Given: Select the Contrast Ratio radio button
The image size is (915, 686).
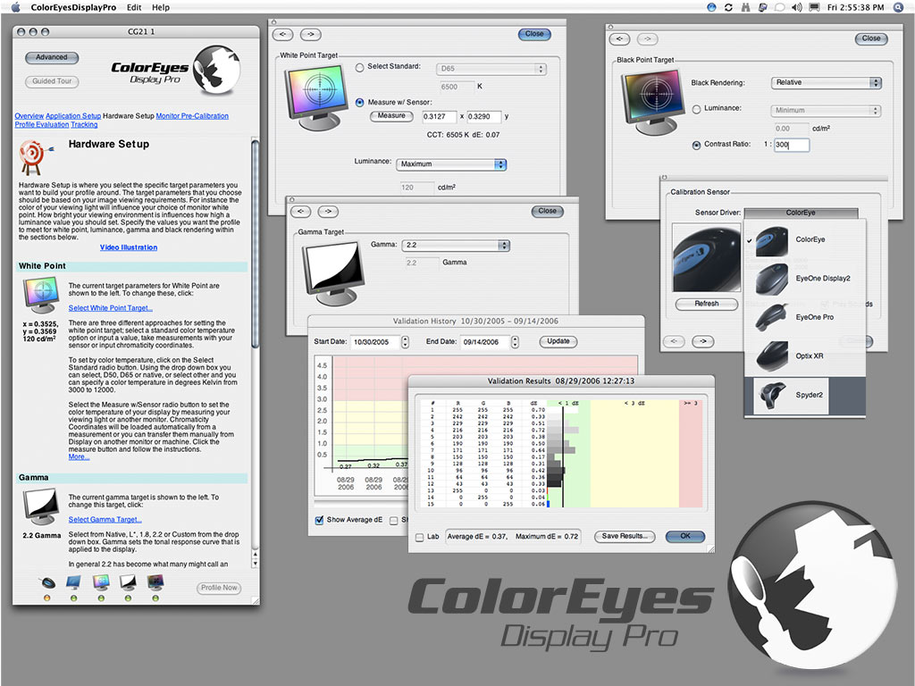Looking at the screenshot, I should click(696, 146).
